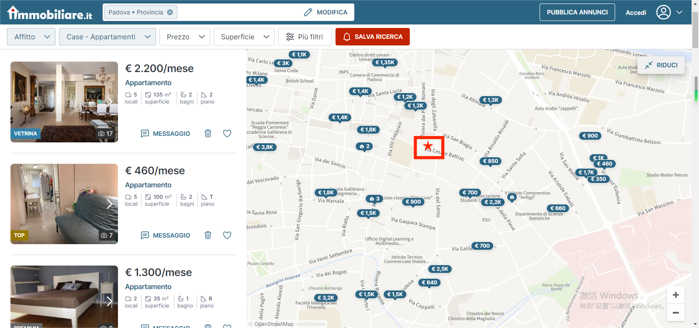Select the € 2,5K map price marker
The height and width of the screenshot is (328, 699).
click(440, 269)
